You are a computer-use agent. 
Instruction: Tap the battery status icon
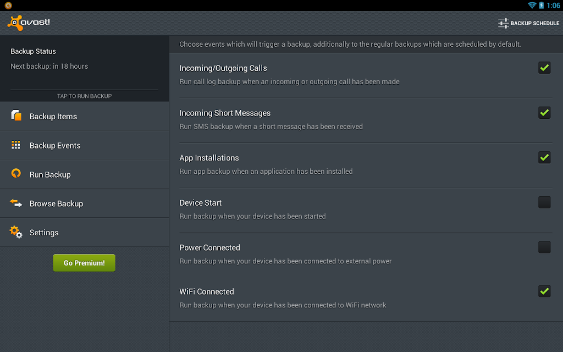(541, 5)
